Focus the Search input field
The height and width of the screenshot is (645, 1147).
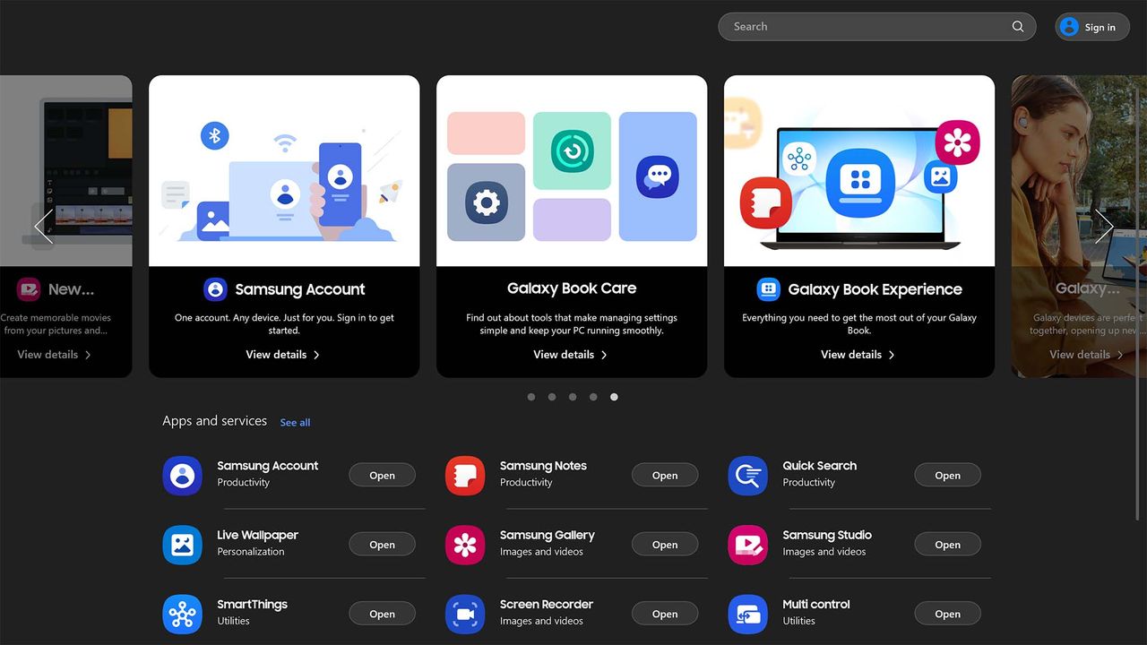[876, 27]
